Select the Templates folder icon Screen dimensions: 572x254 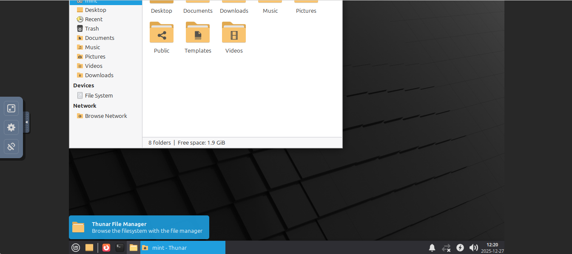[x=198, y=32]
